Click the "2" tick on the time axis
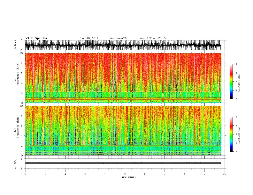This screenshot has height=195, width=253. (65, 174)
